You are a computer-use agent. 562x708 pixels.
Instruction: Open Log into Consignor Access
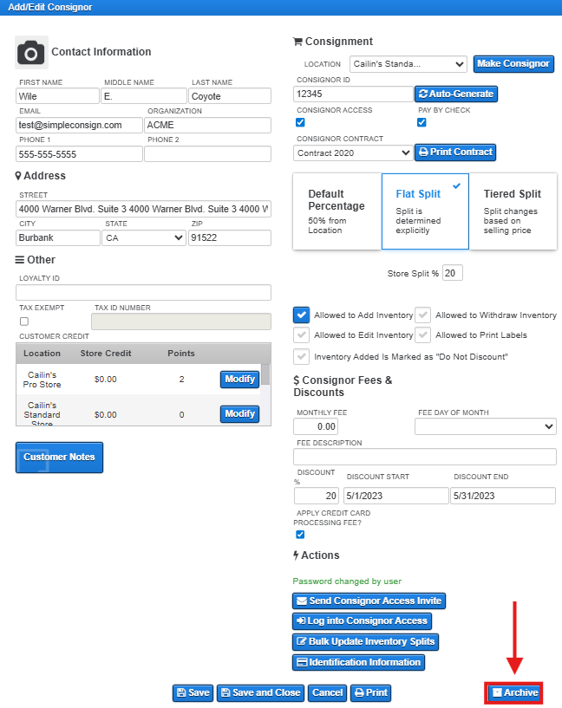pos(361,620)
